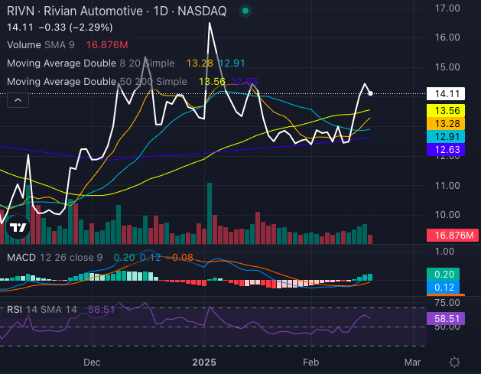Click the blue 12.63 price tag
The image size is (481, 374).
coord(445,151)
